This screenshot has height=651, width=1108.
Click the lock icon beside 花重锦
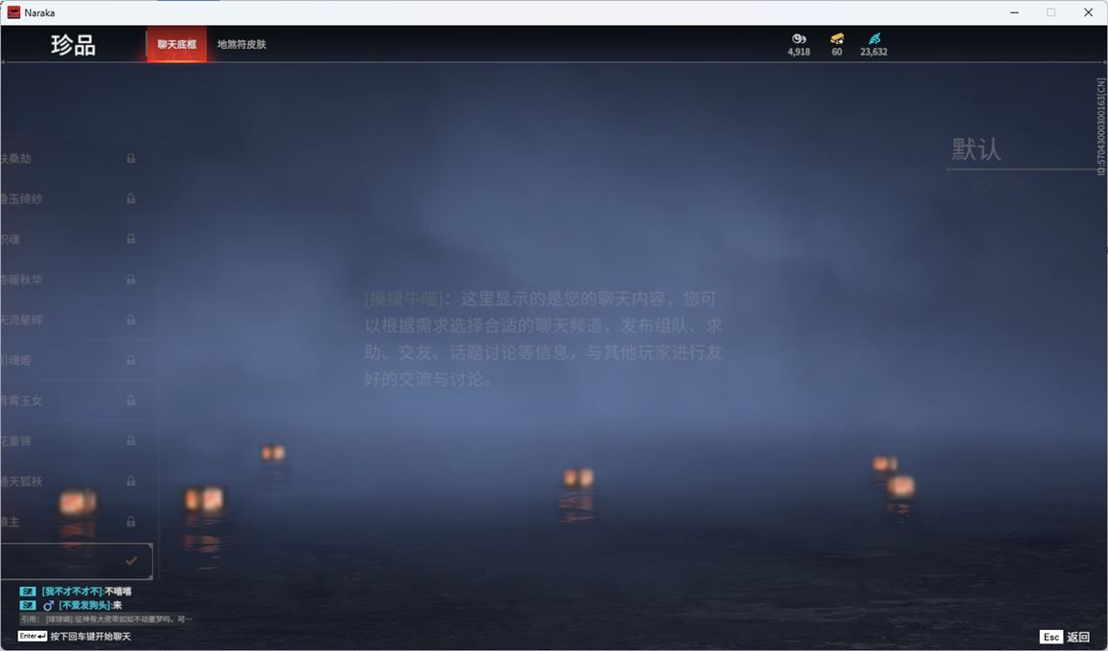[131, 440]
